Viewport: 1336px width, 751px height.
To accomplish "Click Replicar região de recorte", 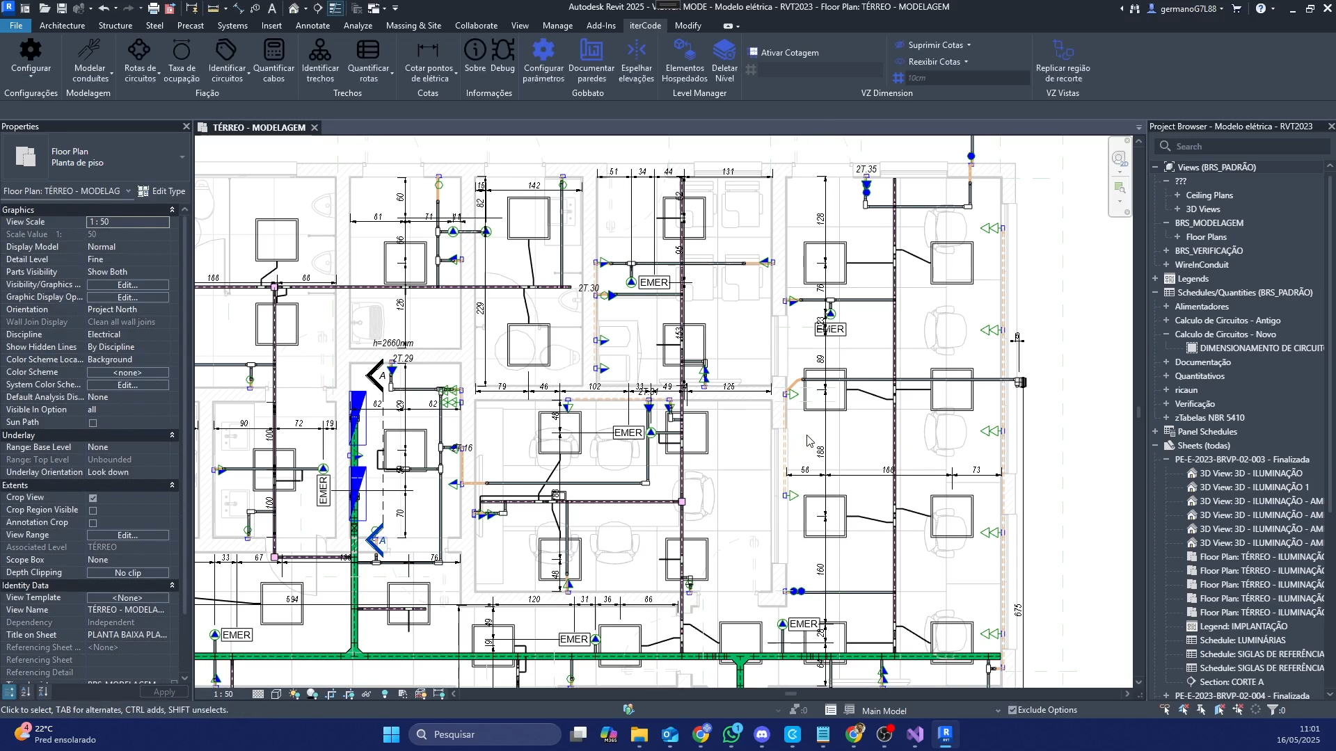I will click(1063, 51).
